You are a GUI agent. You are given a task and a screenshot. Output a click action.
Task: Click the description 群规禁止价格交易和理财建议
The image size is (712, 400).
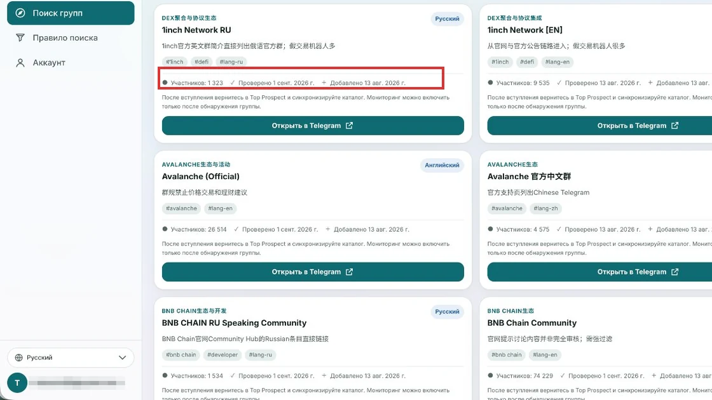[x=205, y=192]
